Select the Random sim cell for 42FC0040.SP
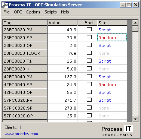Image resolution: width=141 pixels, height=139 pixels. pyautogui.click(x=112, y=84)
